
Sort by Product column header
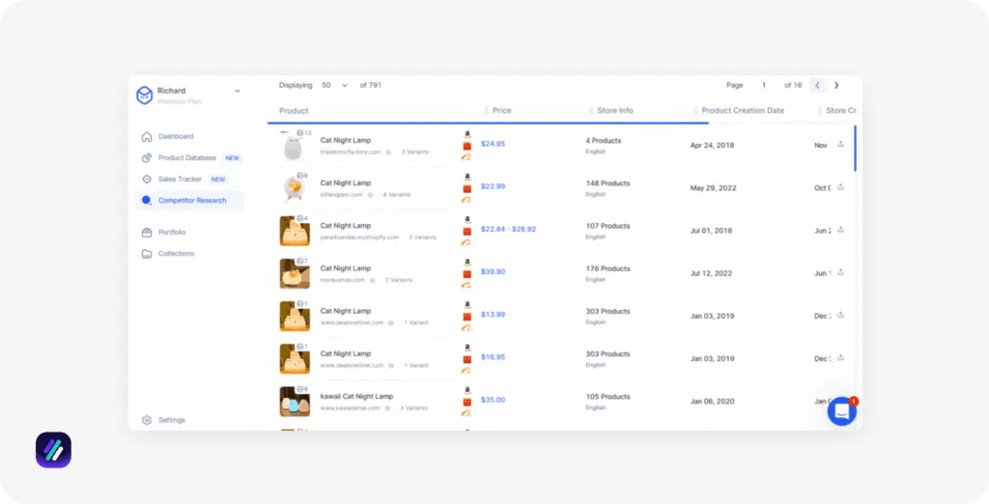point(294,111)
